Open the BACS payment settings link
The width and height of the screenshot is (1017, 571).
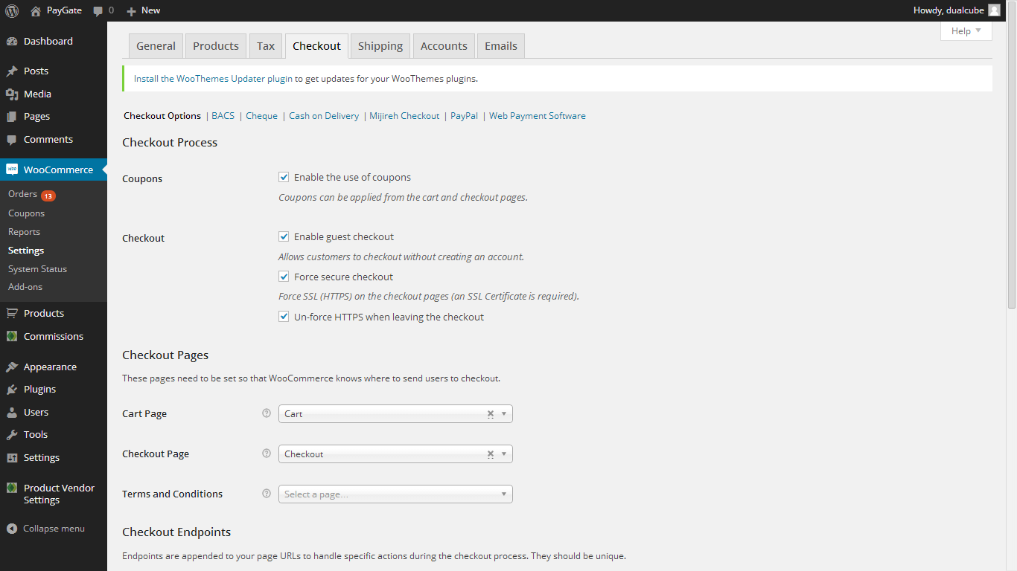[x=223, y=116]
